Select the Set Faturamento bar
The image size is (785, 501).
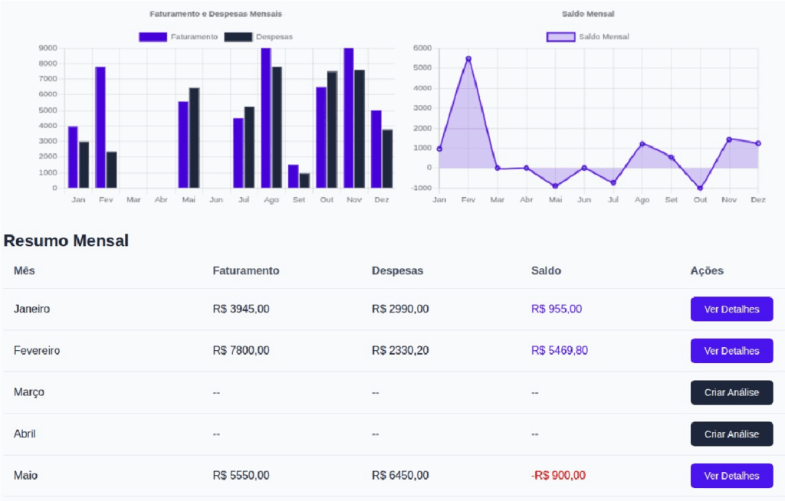click(294, 176)
